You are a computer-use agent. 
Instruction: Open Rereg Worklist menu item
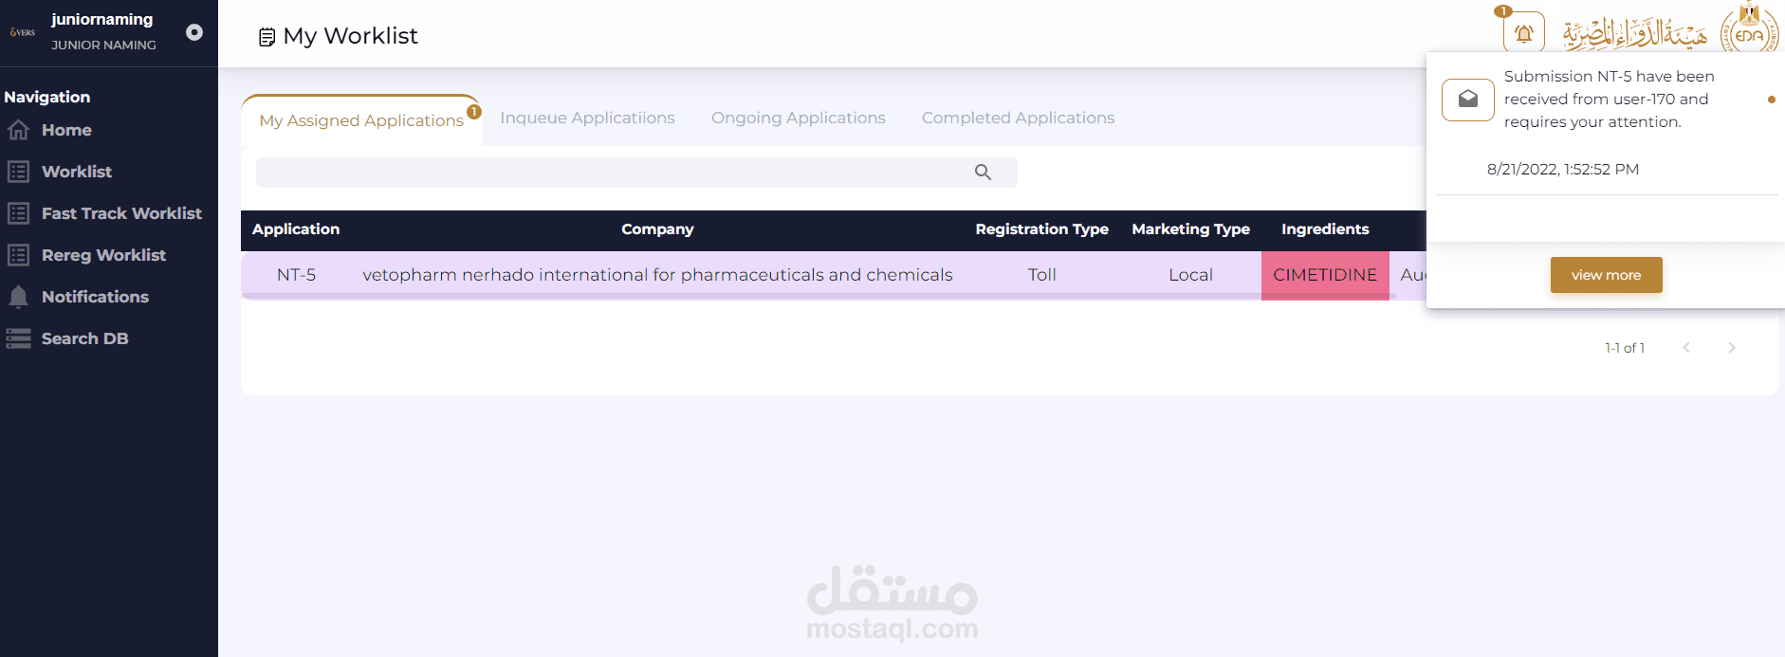pyautogui.click(x=103, y=255)
